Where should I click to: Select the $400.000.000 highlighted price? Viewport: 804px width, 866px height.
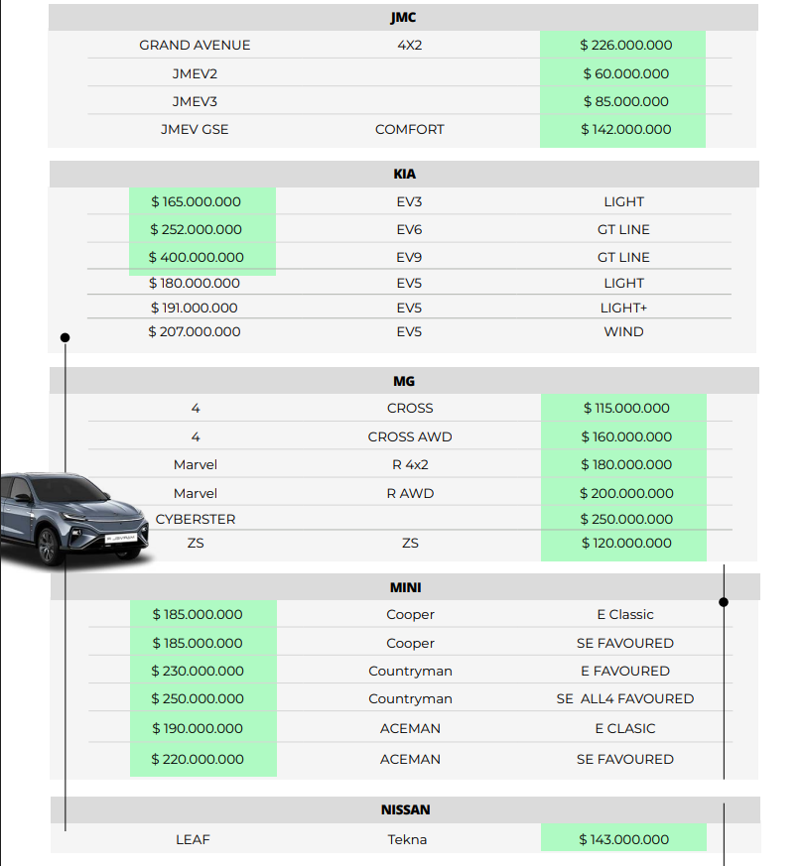[x=196, y=257]
